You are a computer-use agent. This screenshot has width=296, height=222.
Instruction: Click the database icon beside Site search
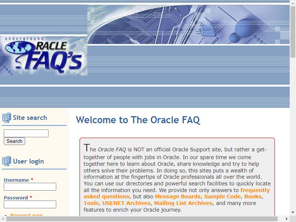click(7, 118)
